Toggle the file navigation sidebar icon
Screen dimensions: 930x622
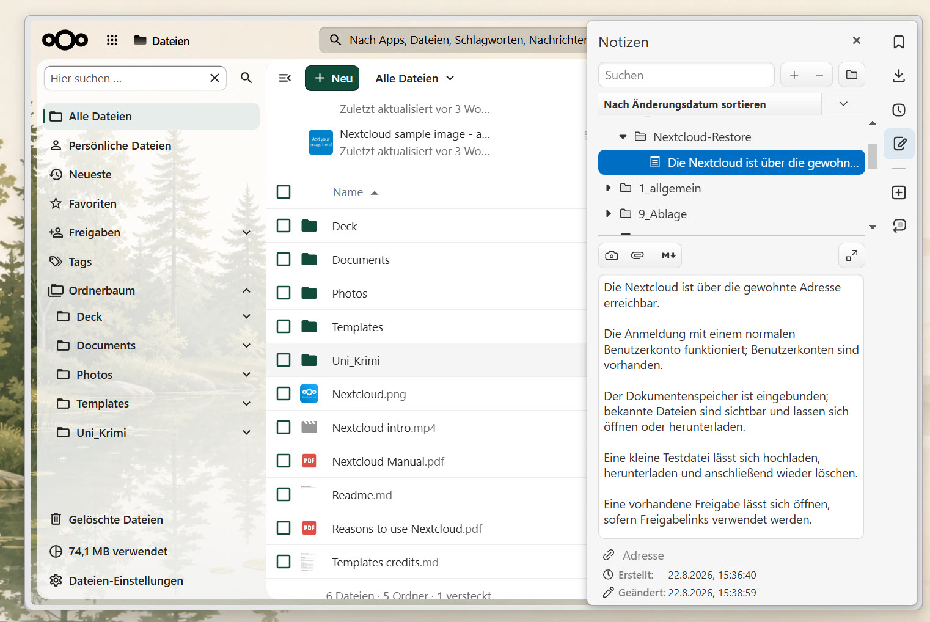click(285, 78)
